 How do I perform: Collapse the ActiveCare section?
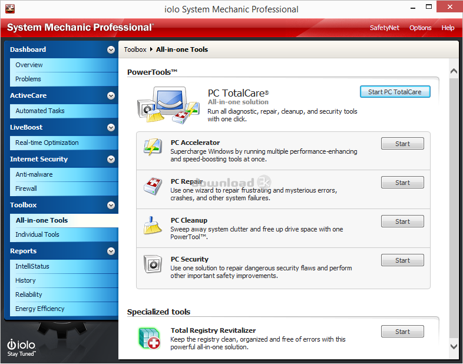pos(111,95)
